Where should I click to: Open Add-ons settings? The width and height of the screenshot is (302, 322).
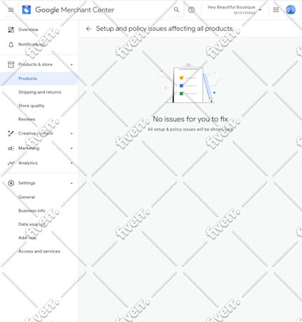[27, 238]
